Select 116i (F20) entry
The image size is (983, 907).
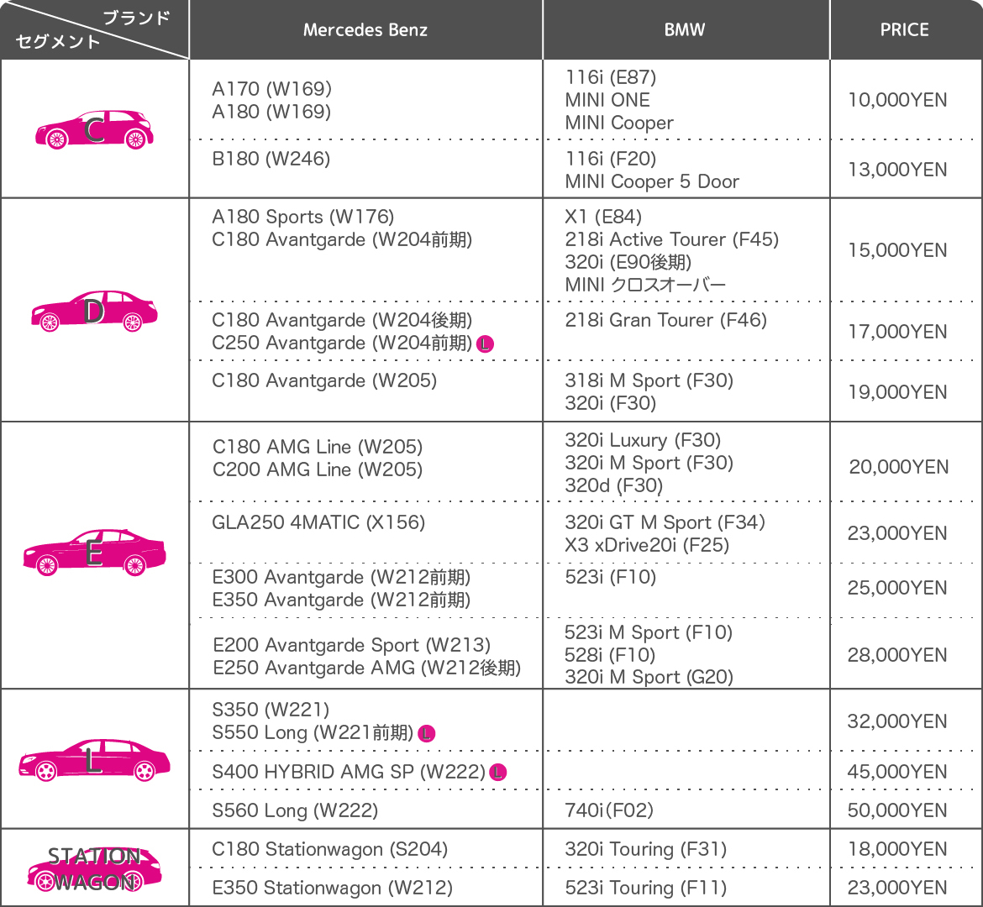tap(611, 159)
